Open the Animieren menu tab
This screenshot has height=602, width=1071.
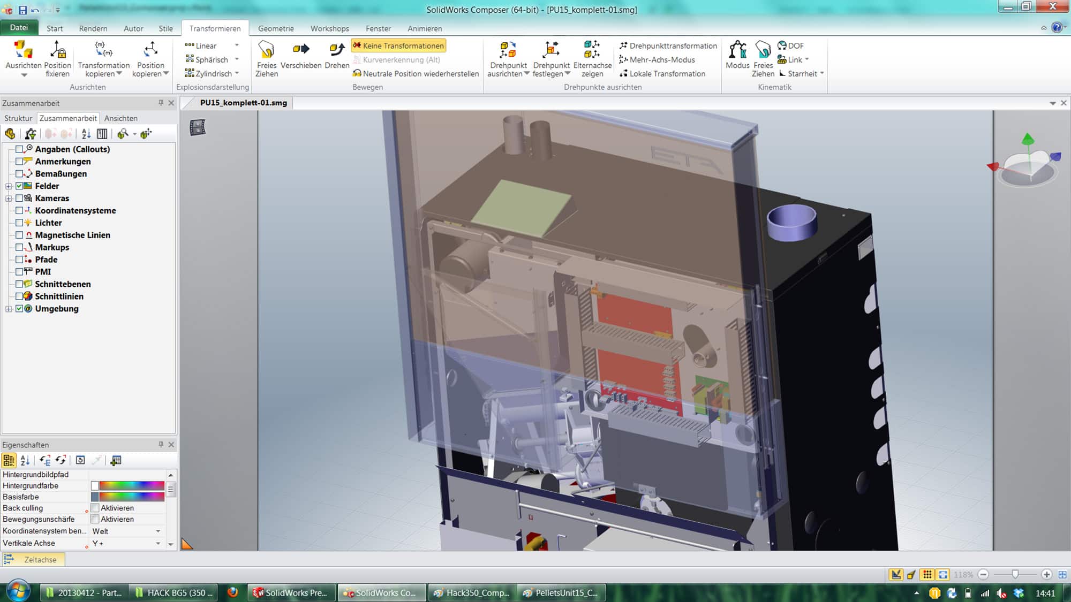point(424,28)
